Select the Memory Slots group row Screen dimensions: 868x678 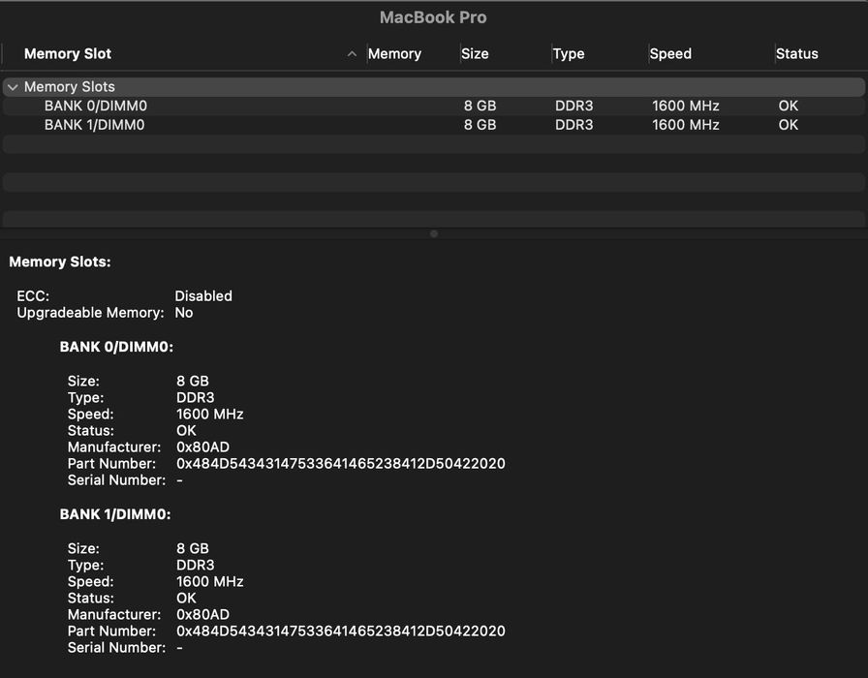tap(433, 87)
